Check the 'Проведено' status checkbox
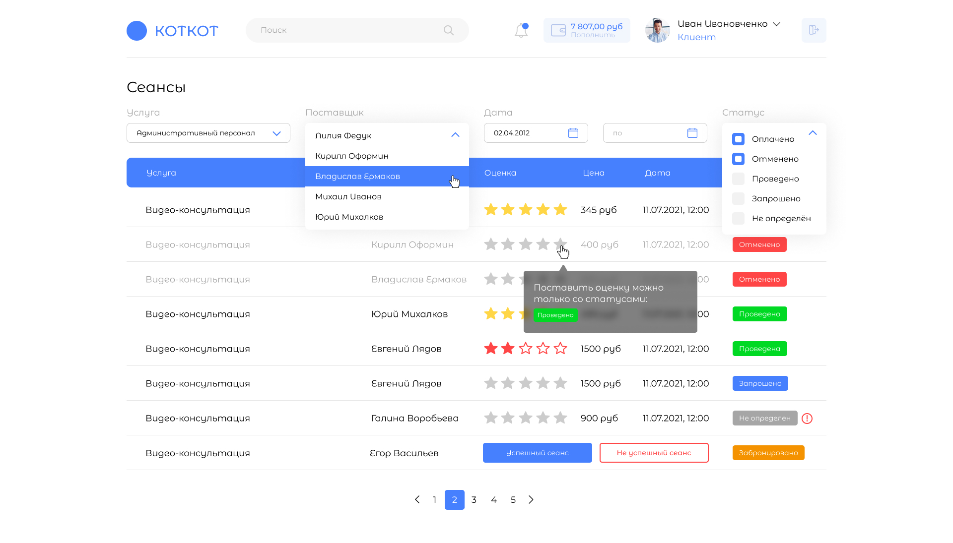 click(x=738, y=179)
